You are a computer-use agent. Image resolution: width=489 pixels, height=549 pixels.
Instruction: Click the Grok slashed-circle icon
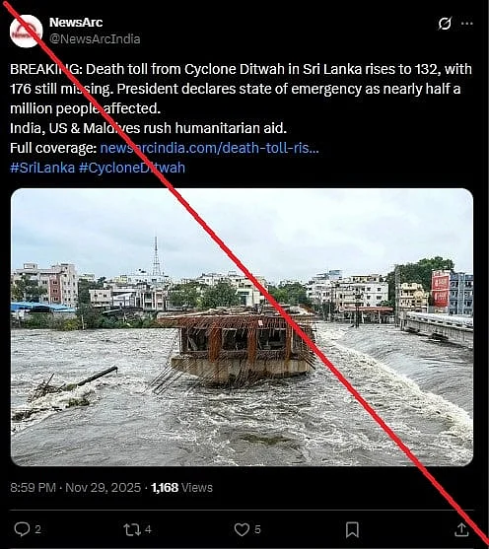coord(445,24)
